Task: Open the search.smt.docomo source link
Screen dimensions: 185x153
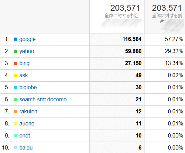Action: [x=43, y=100]
